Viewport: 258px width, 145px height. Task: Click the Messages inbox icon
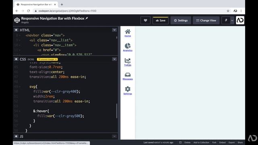pos(128,75)
